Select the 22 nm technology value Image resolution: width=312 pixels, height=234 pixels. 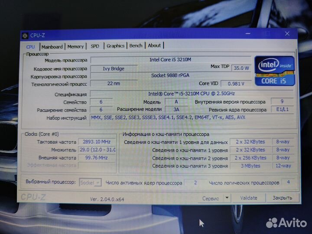point(114,84)
